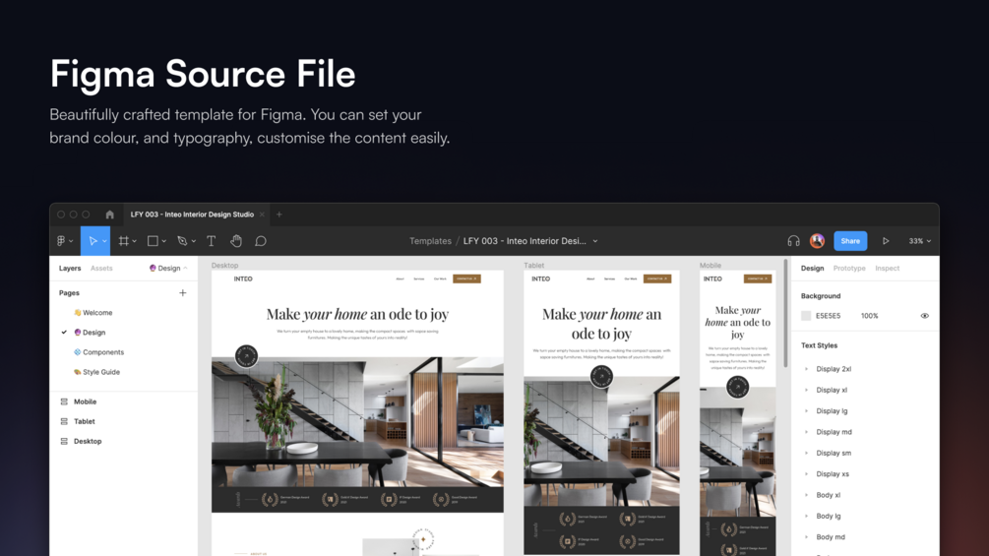Switch to the Assets tab
The width and height of the screenshot is (989, 556).
click(x=101, y=268)
